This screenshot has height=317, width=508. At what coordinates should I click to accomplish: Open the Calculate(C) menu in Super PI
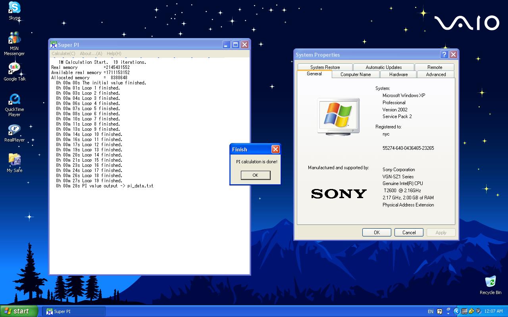tap(63, 53)
